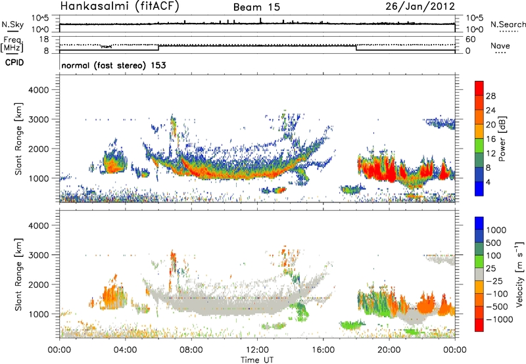This screenshot has height=364, width=526.
Task: Click the "-25" label on the Velocity colorbar
Action: (x=494, y=281)
